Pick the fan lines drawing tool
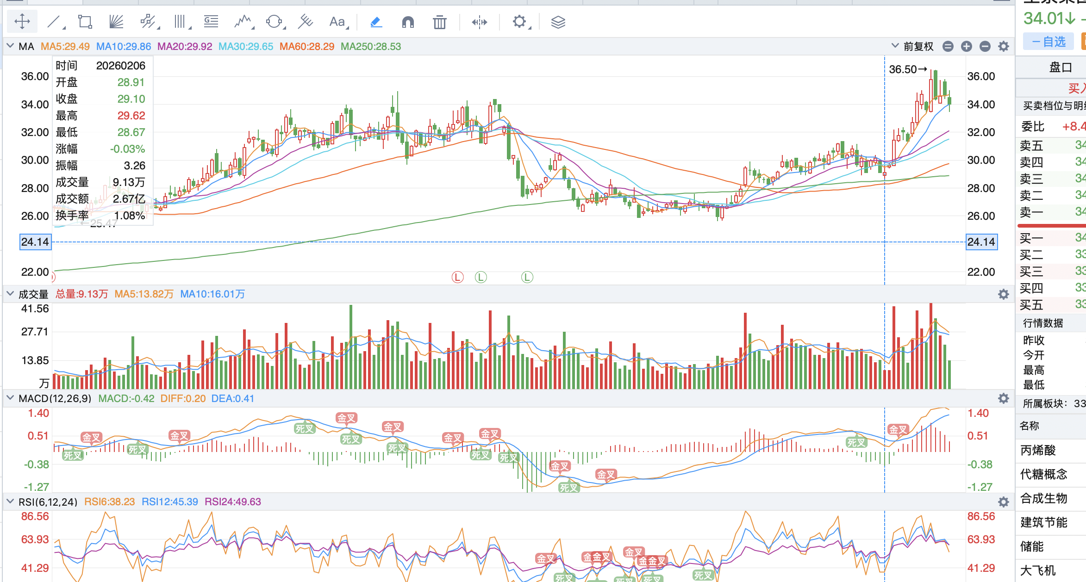Screen dimensions: 1086x582 [116, 22]
